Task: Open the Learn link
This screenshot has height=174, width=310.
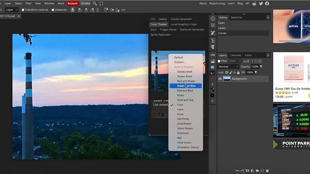Action: [231, 3]
